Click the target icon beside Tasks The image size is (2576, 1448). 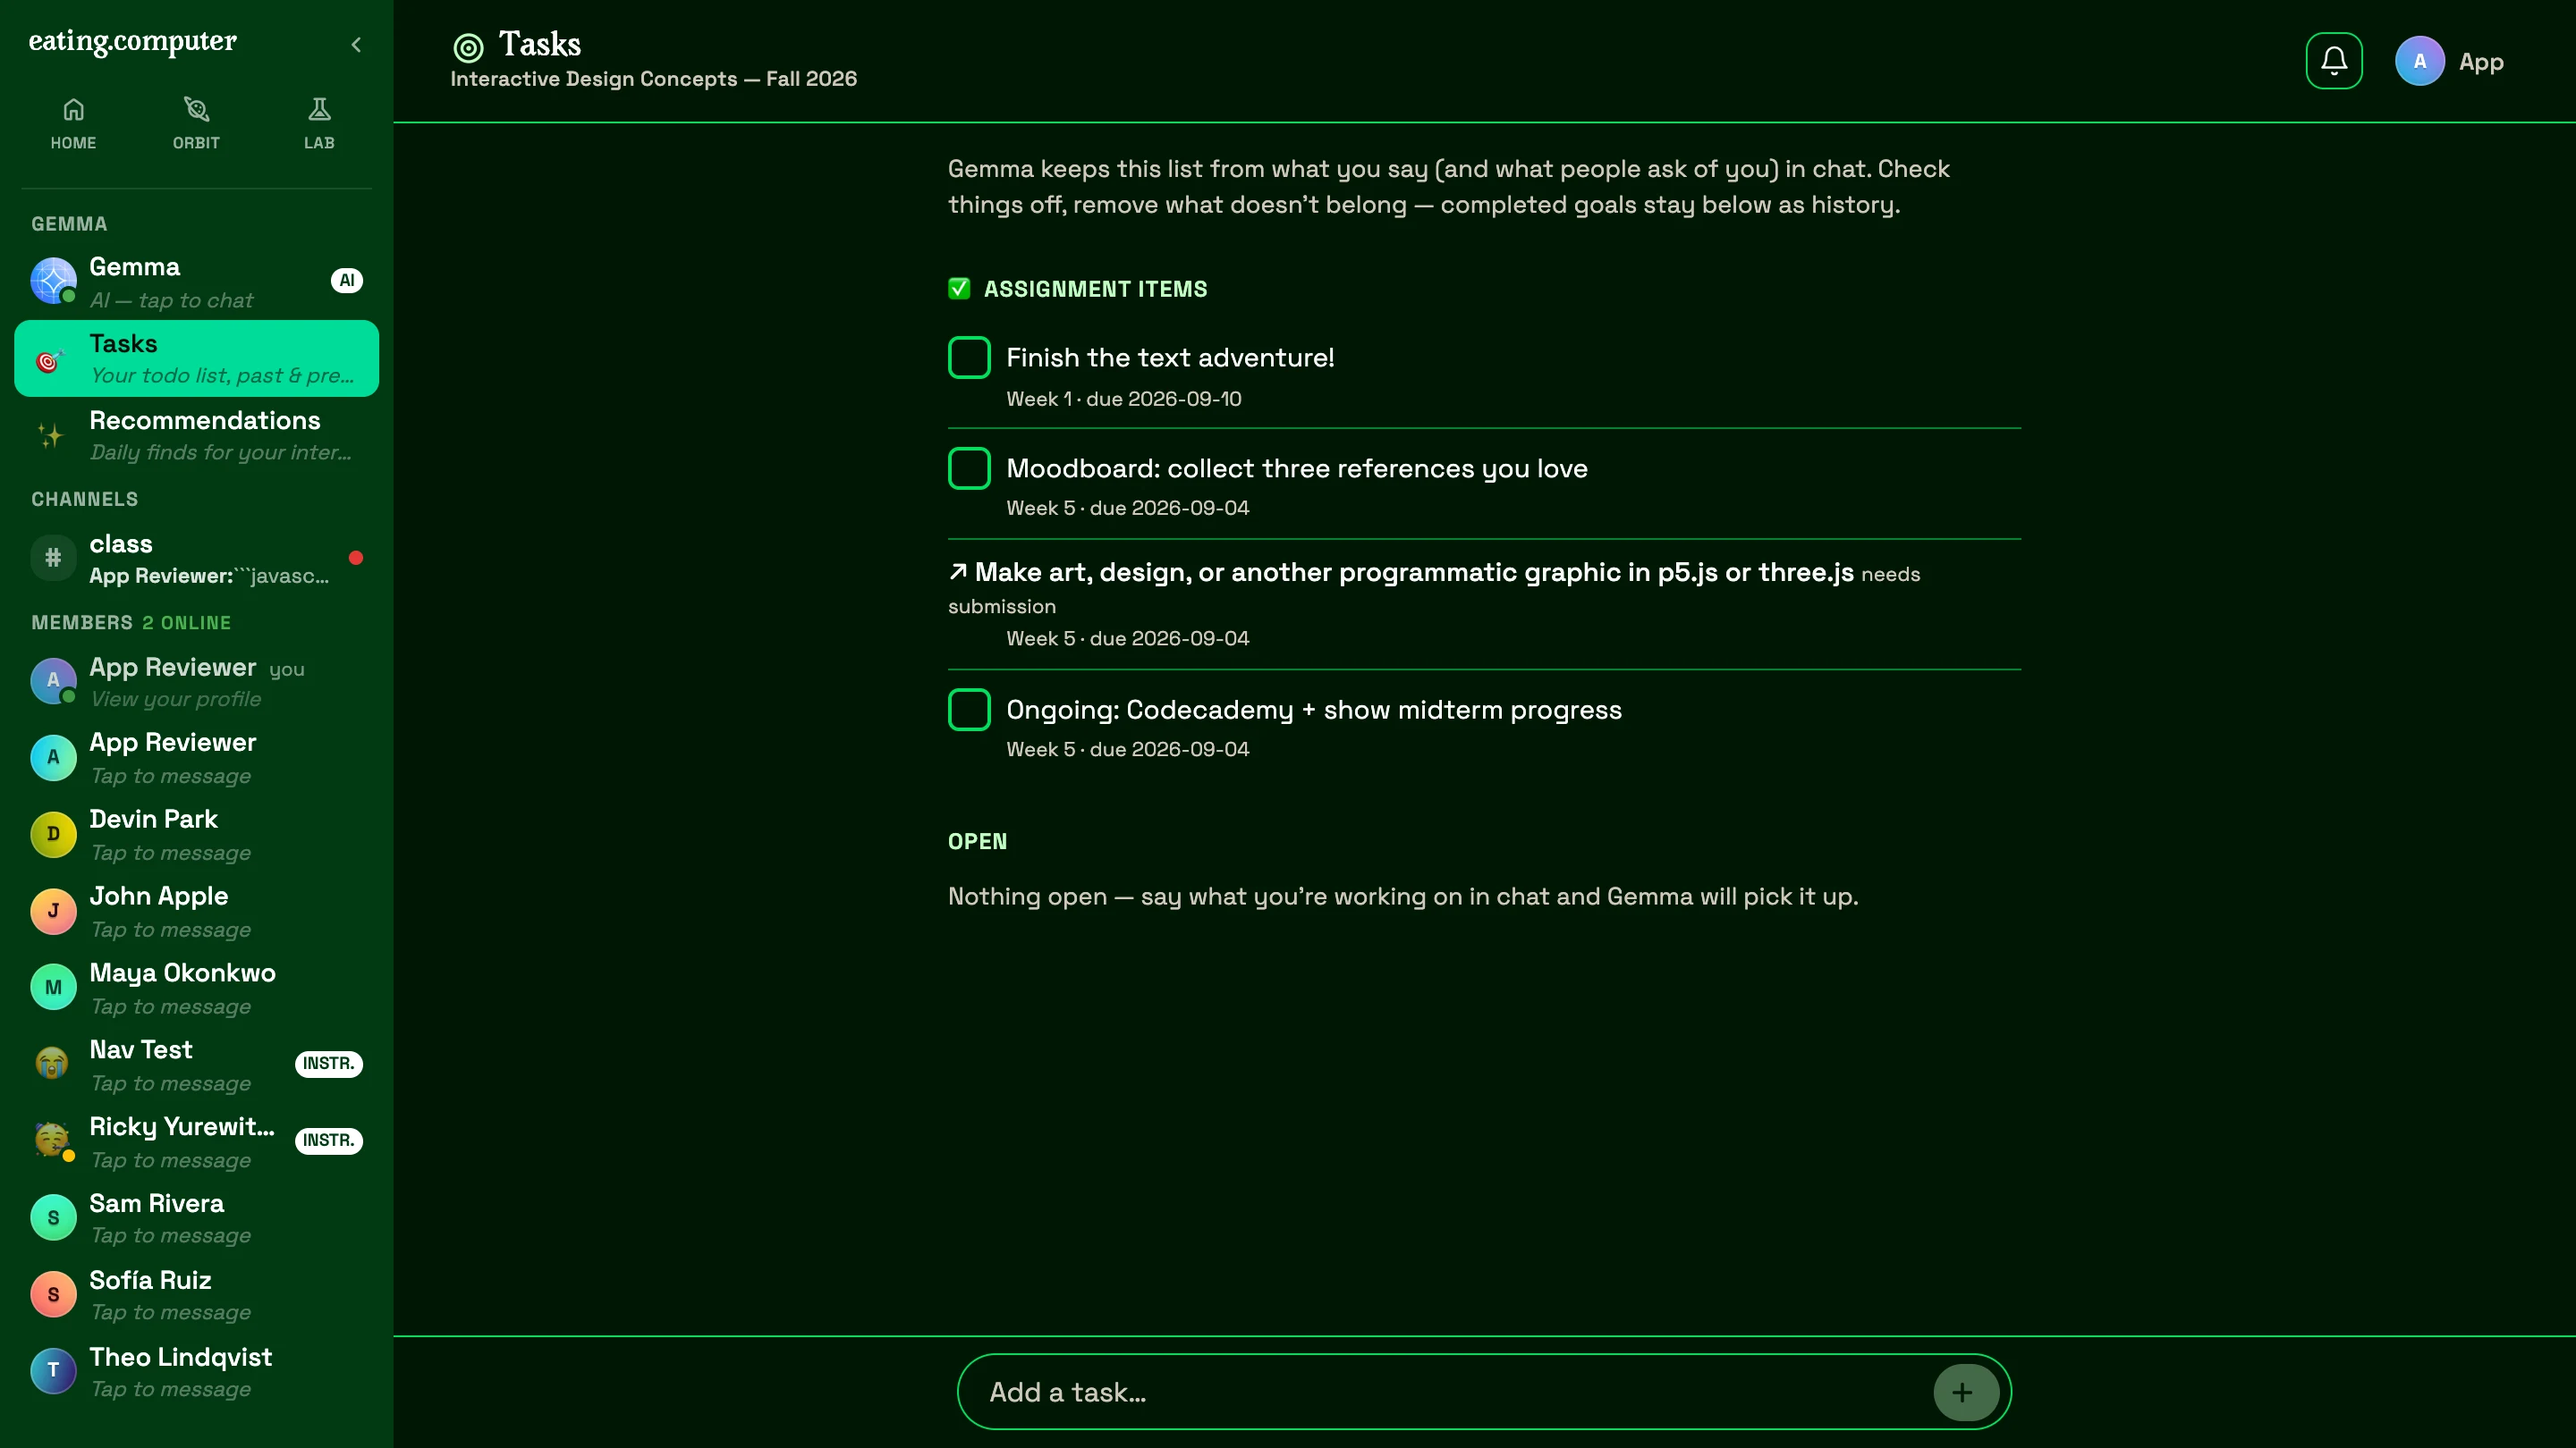[x=50, y=359]
